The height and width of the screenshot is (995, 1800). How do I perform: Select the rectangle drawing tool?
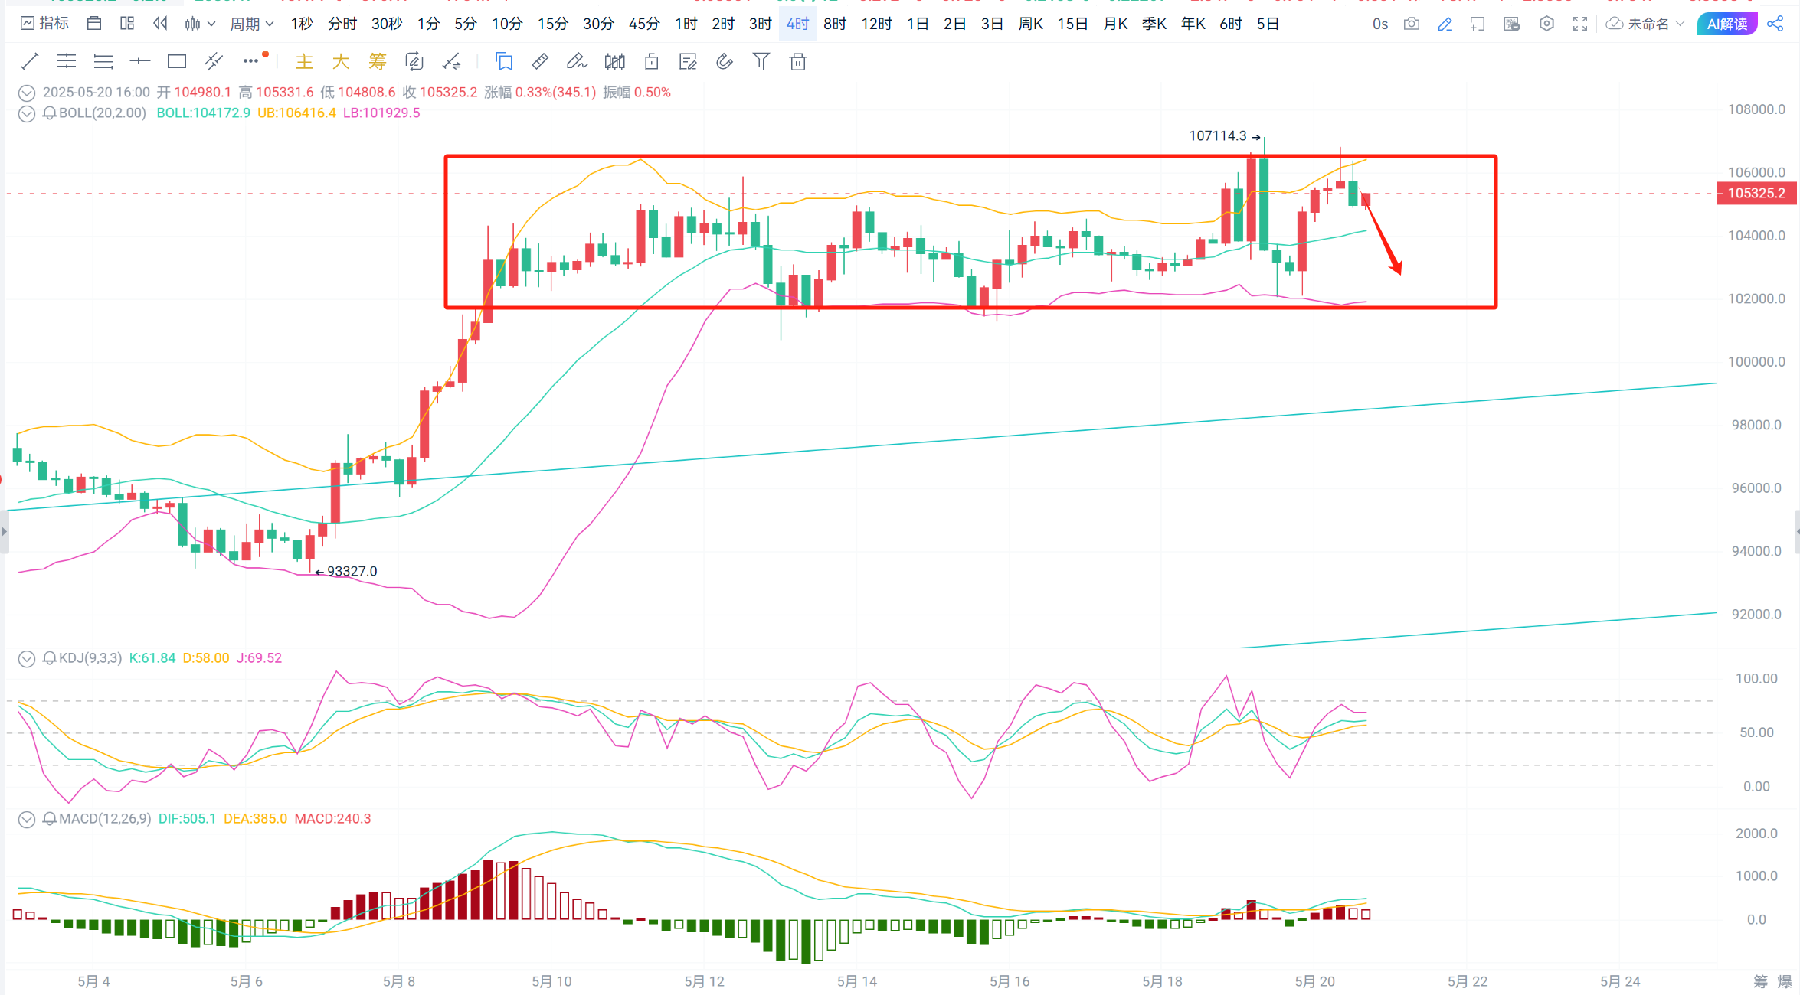click(x=177, y=61)
